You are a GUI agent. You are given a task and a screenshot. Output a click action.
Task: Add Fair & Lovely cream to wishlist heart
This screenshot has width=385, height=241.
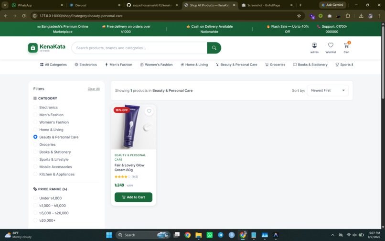[149, 111]
